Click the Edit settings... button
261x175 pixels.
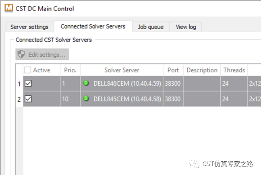click(42, 54)
